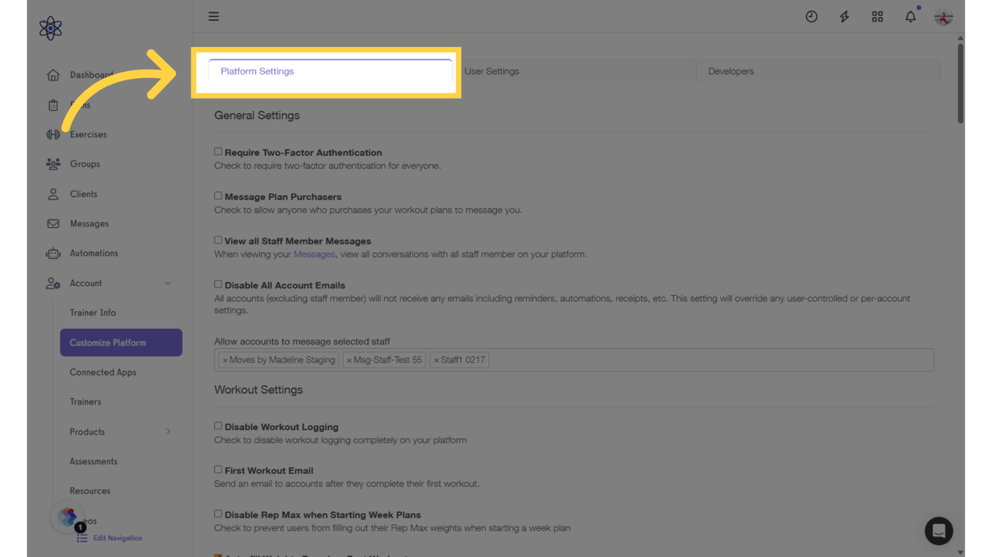The height and width of the screenshot is (557, 992).
Task: Click the Messages link in the settings description
Action: (314, 254)
